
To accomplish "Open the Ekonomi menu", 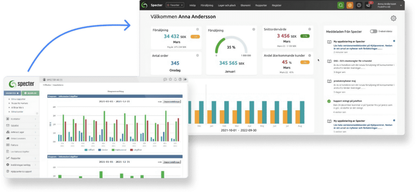I will 245,5.
